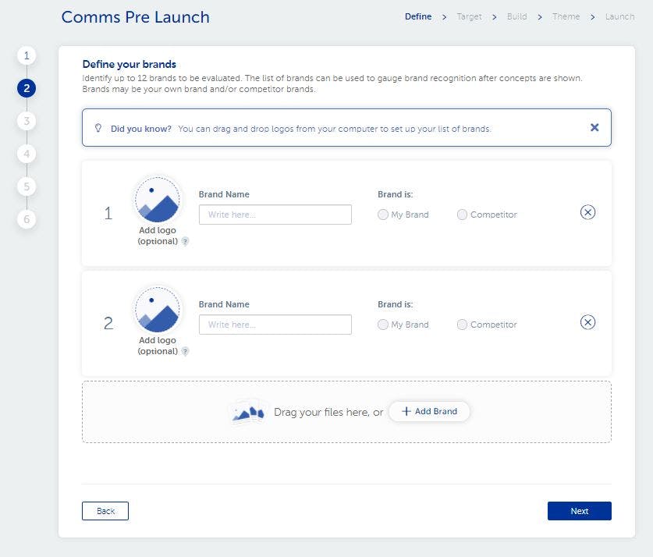The image size is (653, 557).
Task: Click the drag files pictures icon
Action: (249, 412)
